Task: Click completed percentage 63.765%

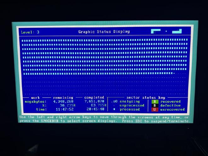Action: coord(99,105)
